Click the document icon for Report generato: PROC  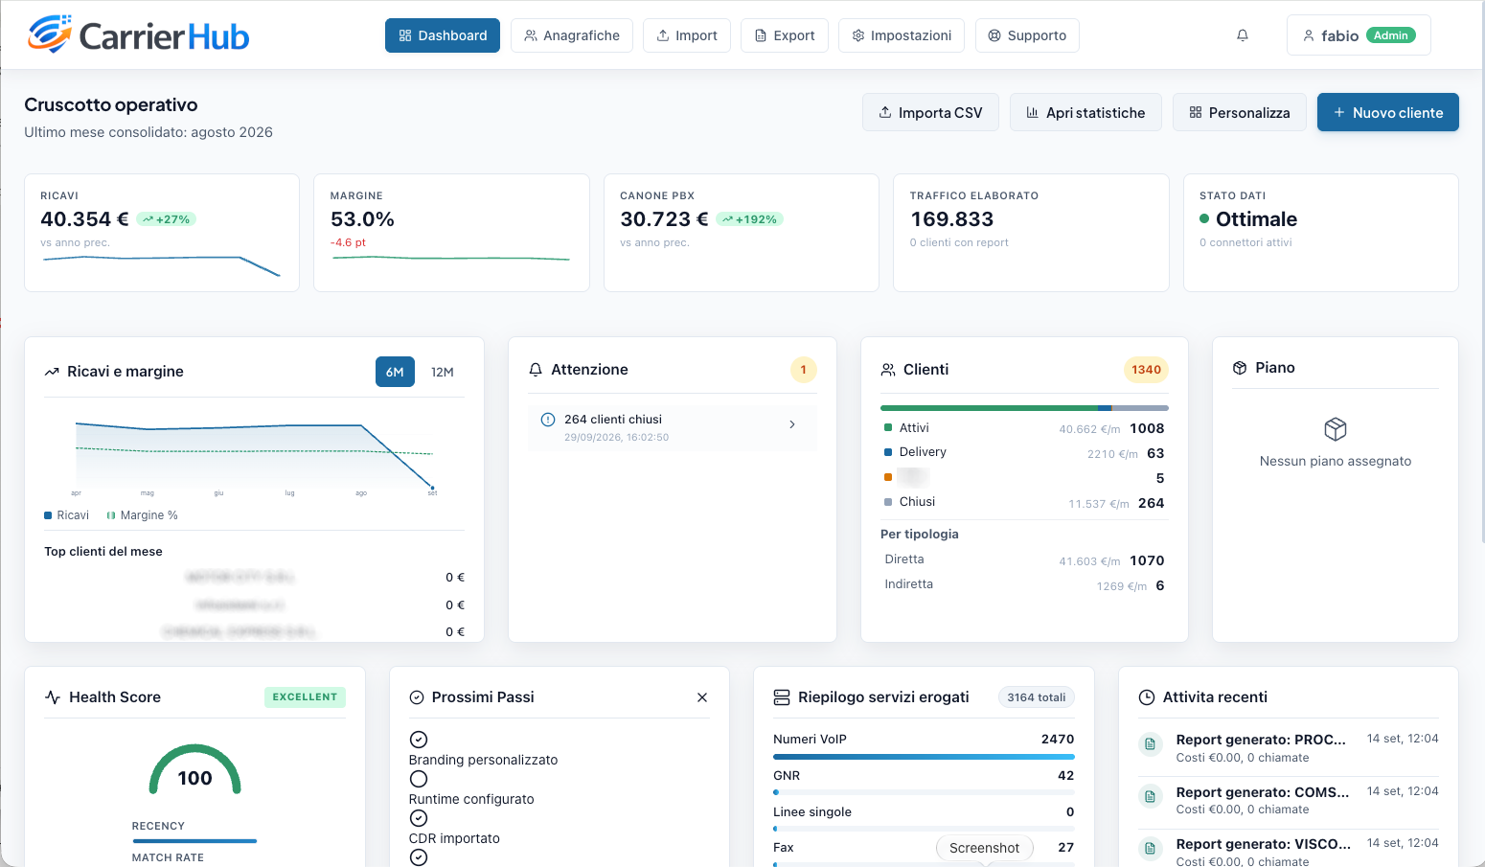point(1150,744)
